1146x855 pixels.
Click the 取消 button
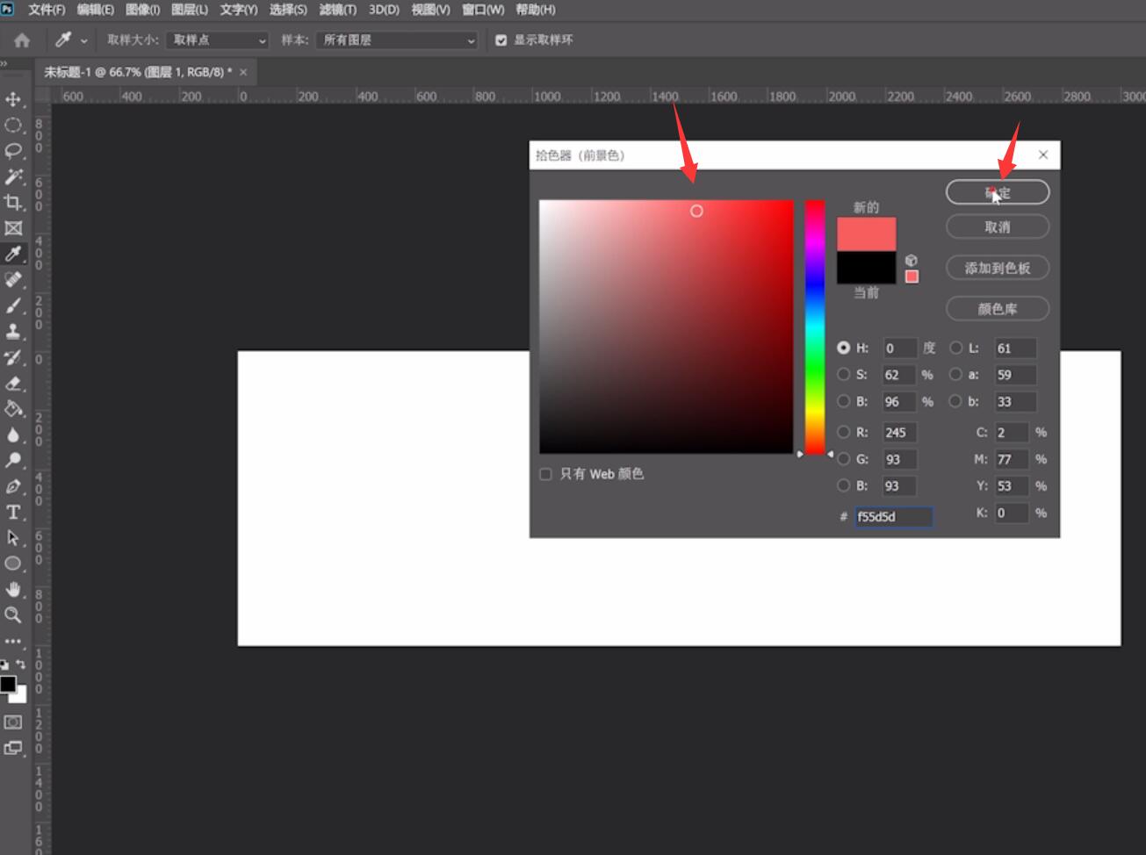pyautogui.click(x=998, y=227)
